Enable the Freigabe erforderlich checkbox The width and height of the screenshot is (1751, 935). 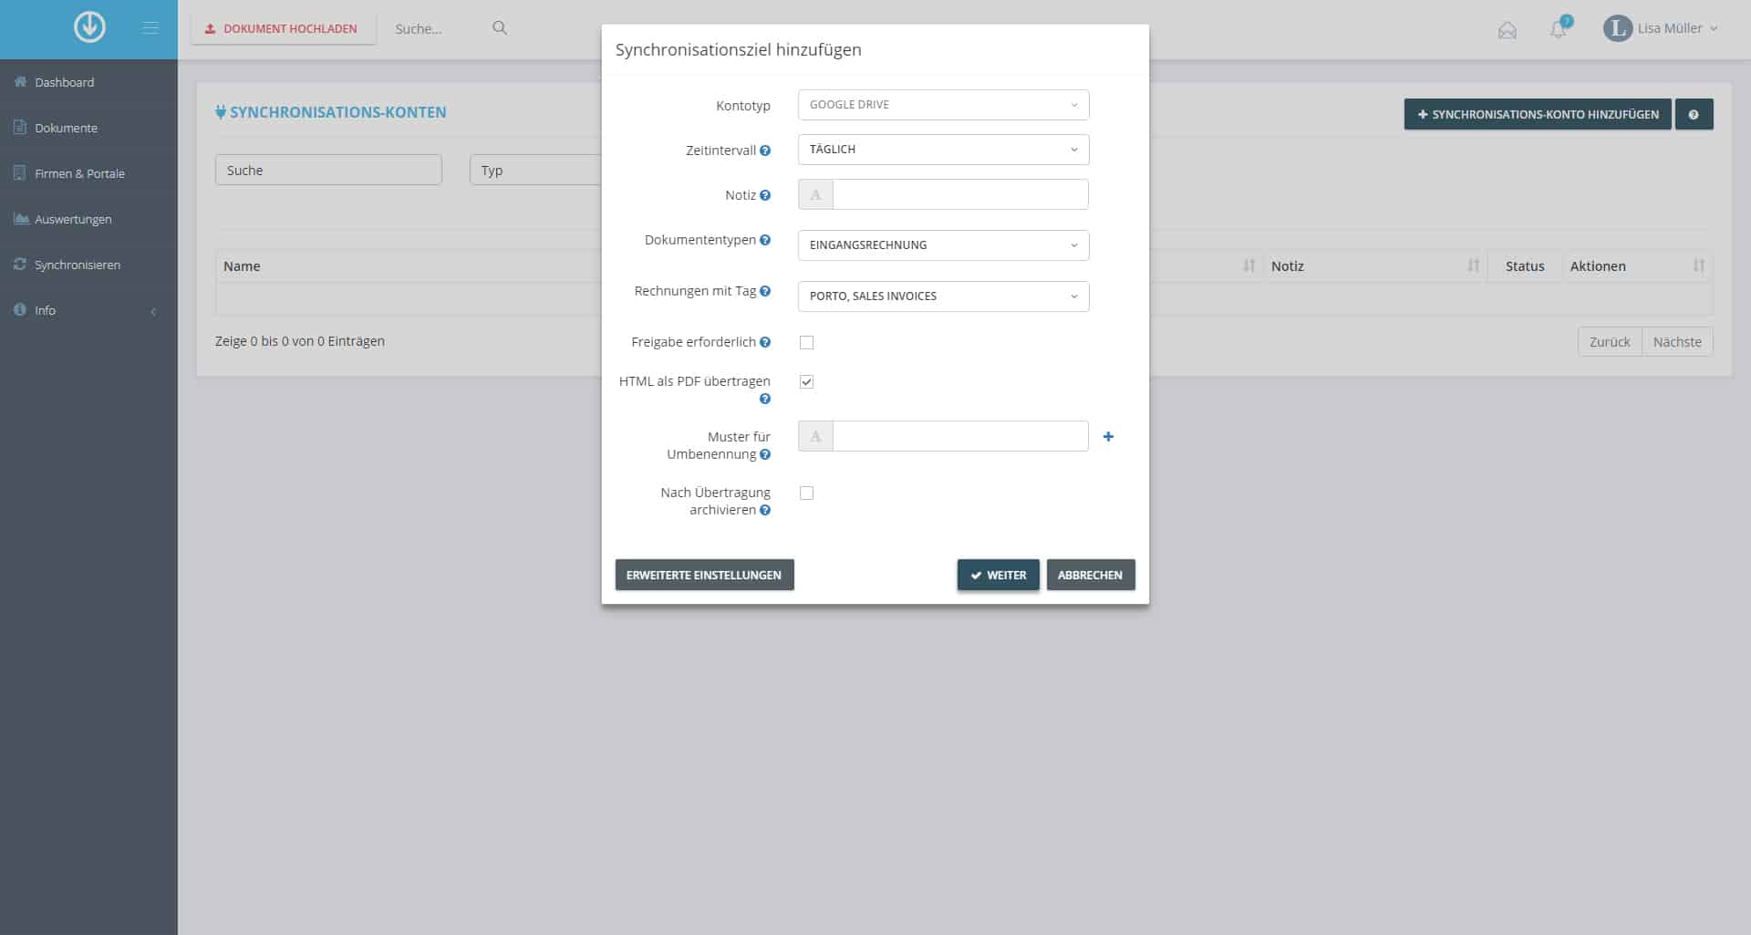[806, 343]
